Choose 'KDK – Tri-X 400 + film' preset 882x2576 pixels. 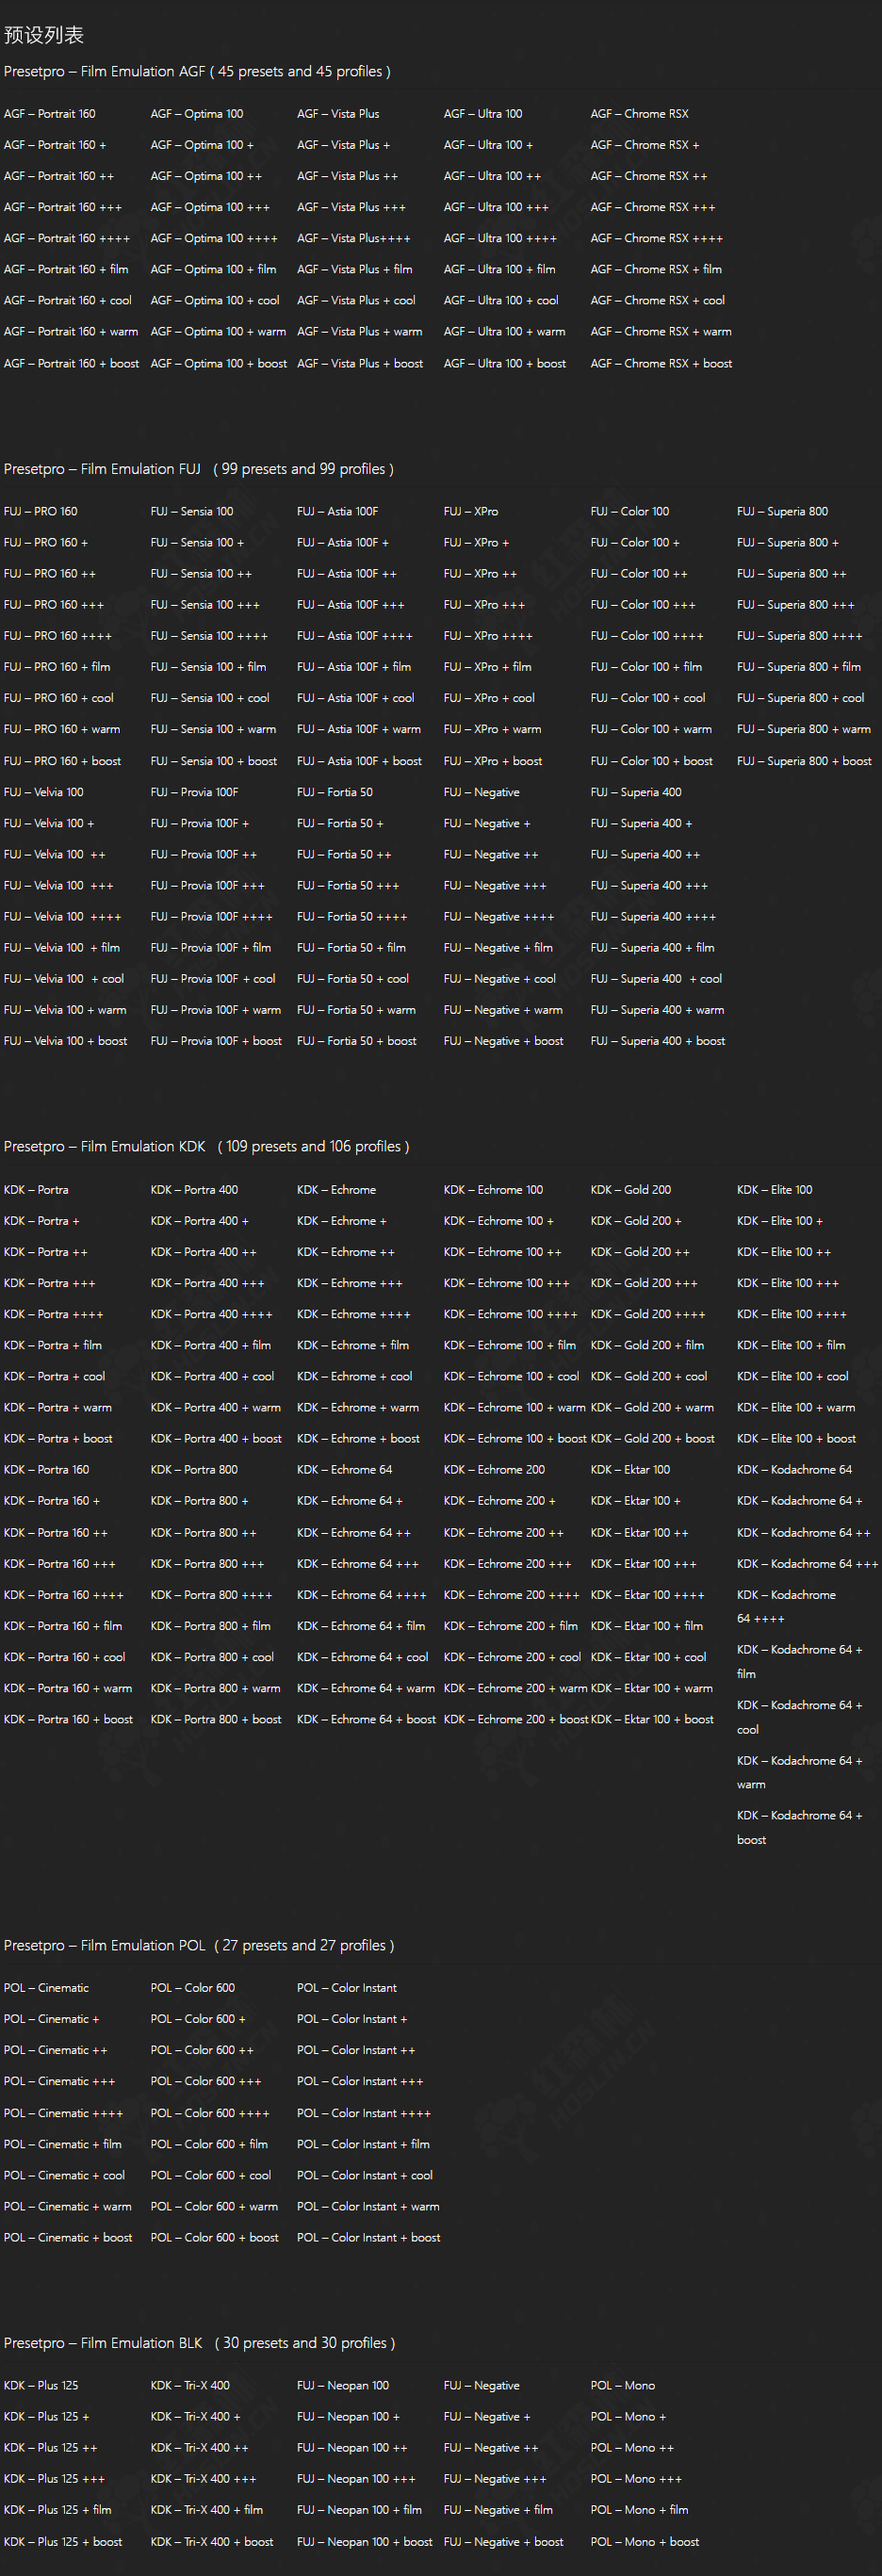pos(207,2509)
